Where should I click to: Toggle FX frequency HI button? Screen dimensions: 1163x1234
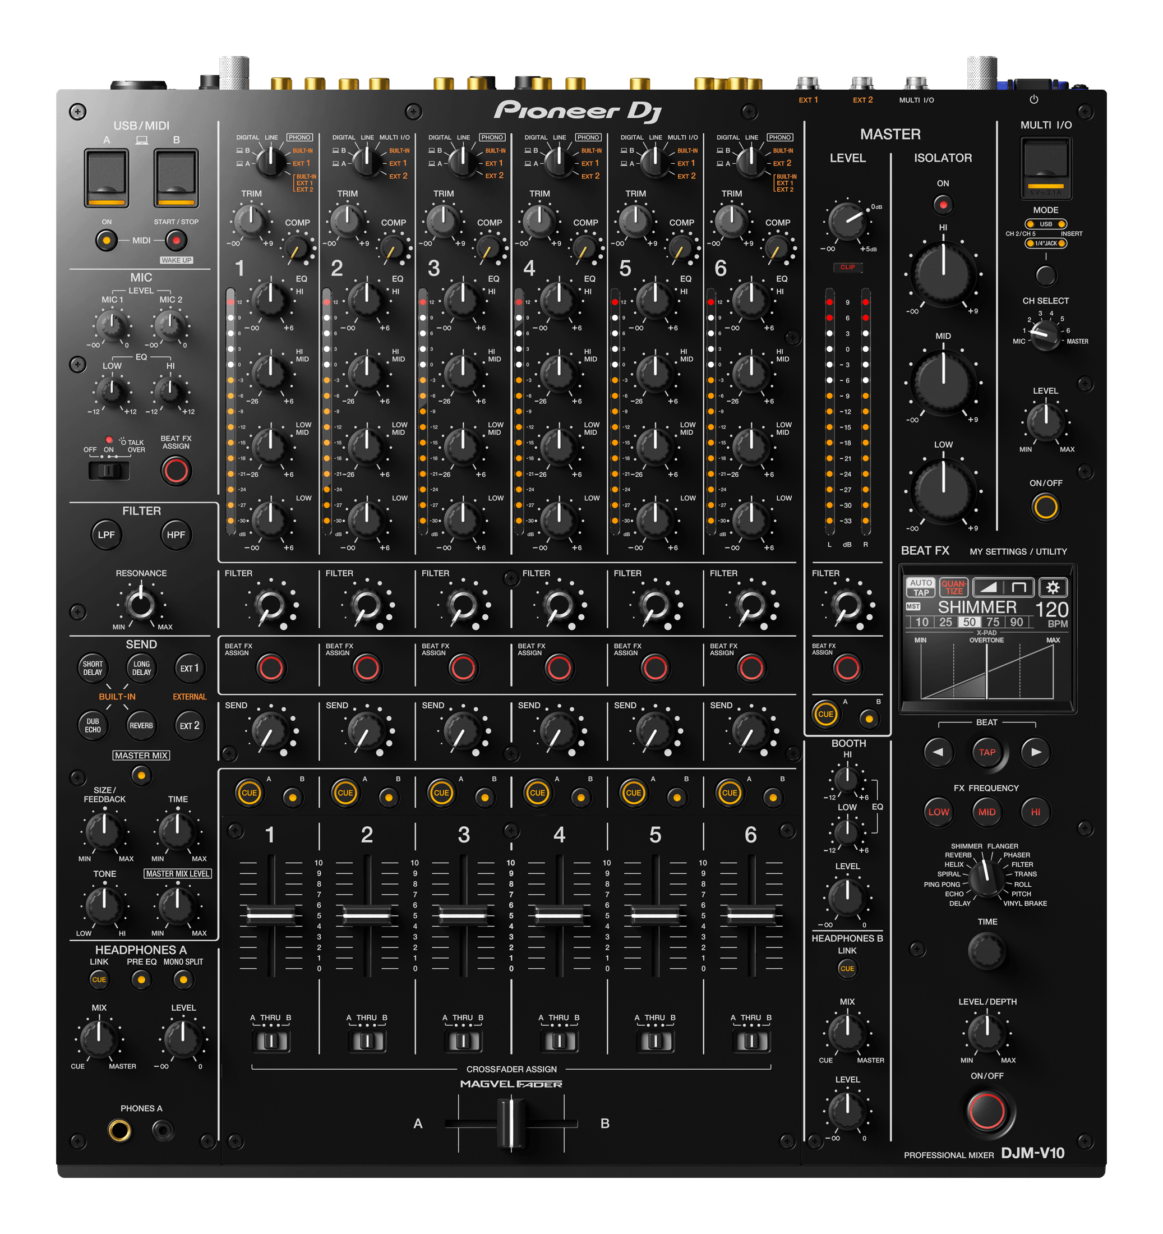(1035, 812)
